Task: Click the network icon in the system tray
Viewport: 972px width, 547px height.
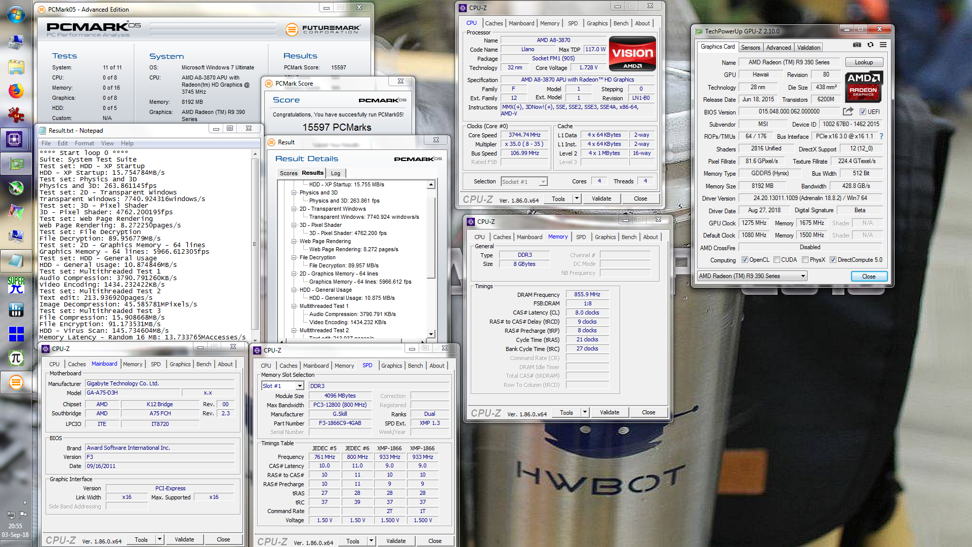Action: click(11, 515)
